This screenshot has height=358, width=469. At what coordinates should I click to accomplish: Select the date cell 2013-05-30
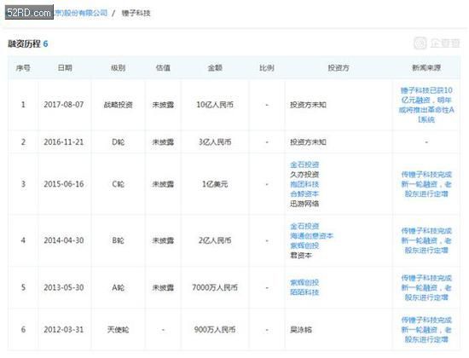[x=64, y=288]
